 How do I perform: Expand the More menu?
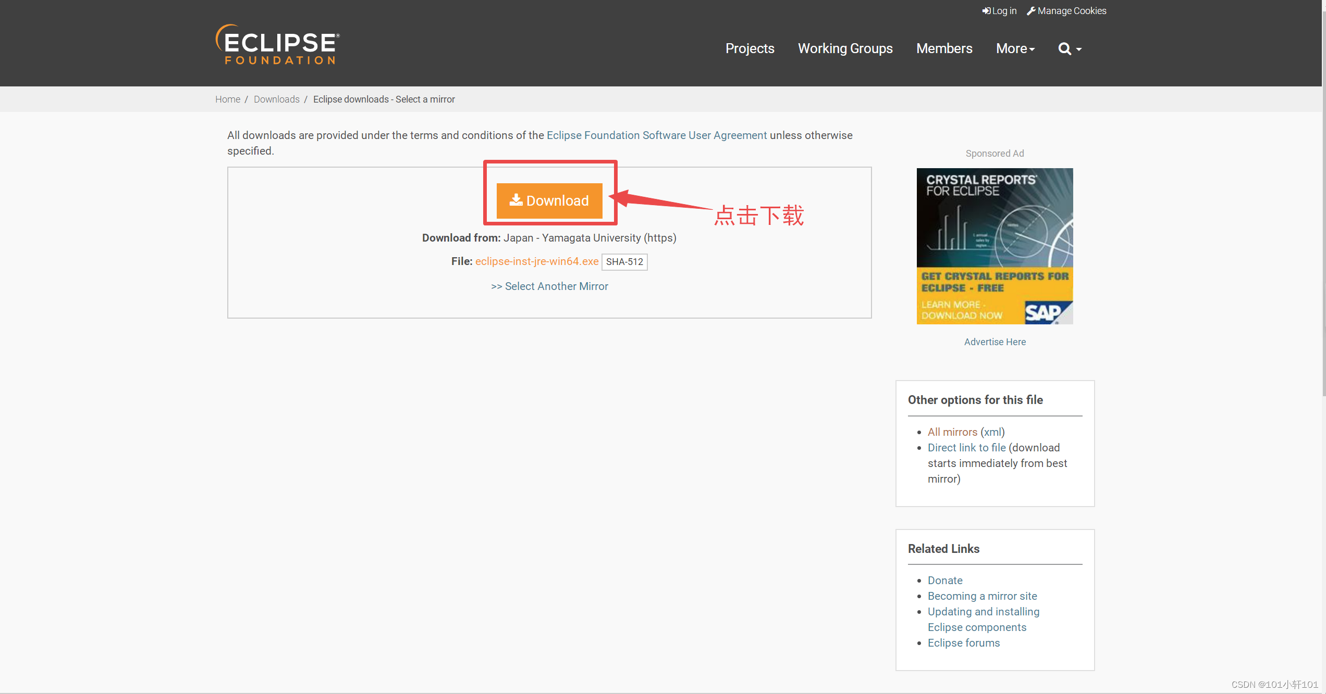[x=1015, y=49]
